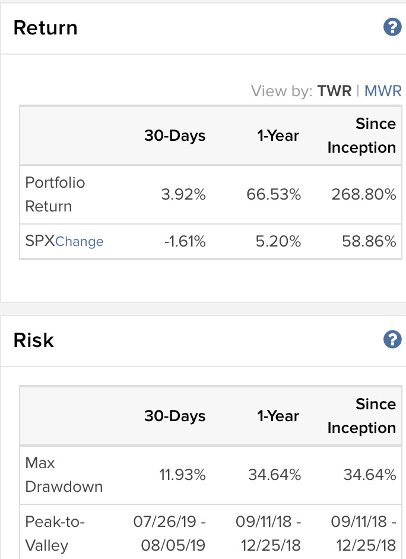Select TWR return view
The image size is (406, 559).
pos(334,91)
